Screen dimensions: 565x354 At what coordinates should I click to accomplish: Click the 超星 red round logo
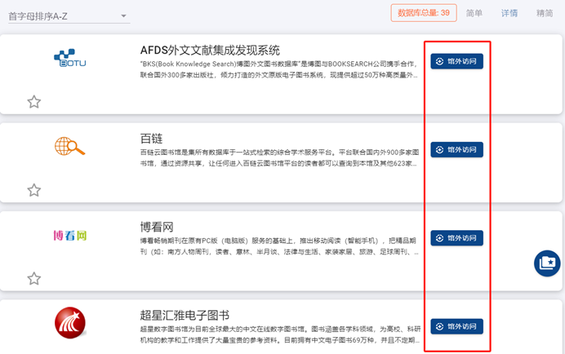pyautogui.click(x=70, y=323)
